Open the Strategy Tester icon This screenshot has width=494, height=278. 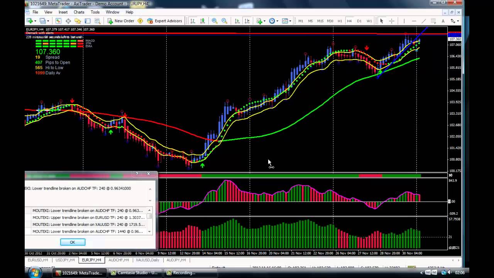97,21
